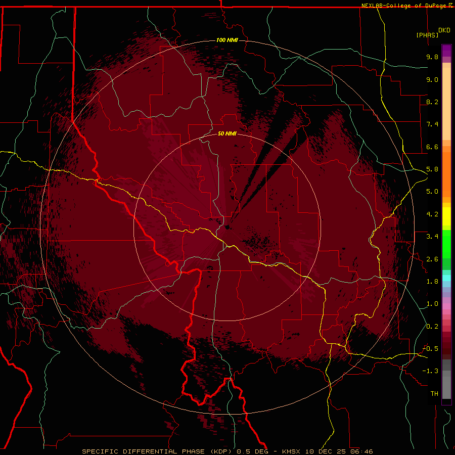Viewport: 455px width, 455px height.
Task: Click the [PHAS] units label
Action: tap(427, 35)
